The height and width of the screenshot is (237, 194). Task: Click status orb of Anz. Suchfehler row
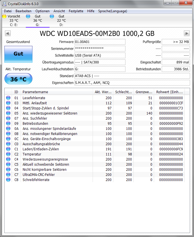pos(8,118)
